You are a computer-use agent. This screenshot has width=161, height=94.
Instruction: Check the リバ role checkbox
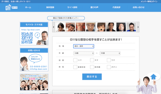pos(75,60)
